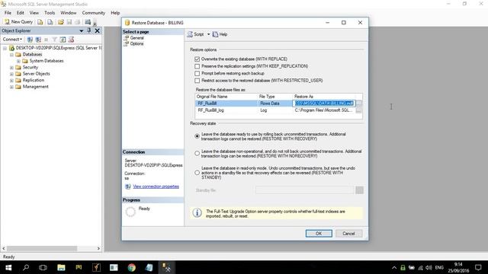
Task: Open View connection properties link
Action: click(156, 186)
